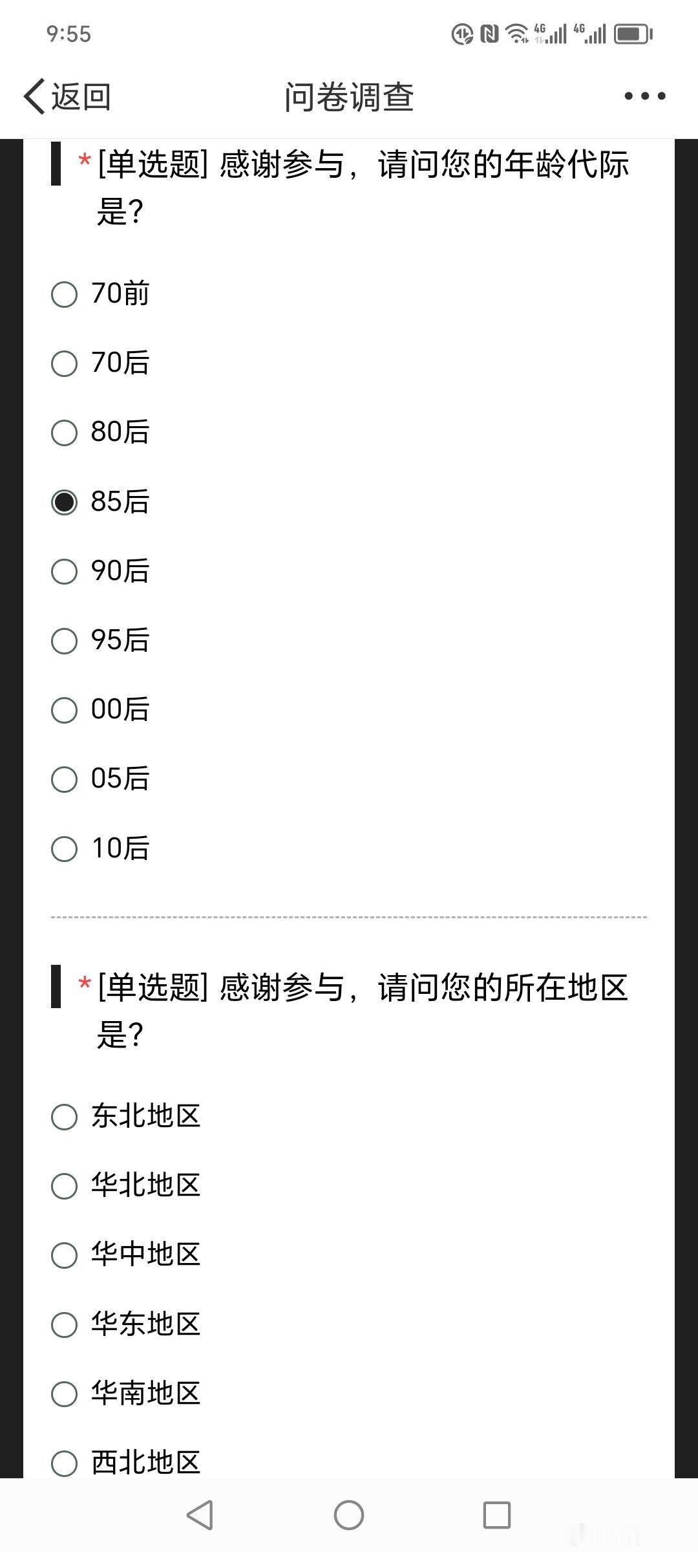Pick the 90后 age group

(101, 571)
